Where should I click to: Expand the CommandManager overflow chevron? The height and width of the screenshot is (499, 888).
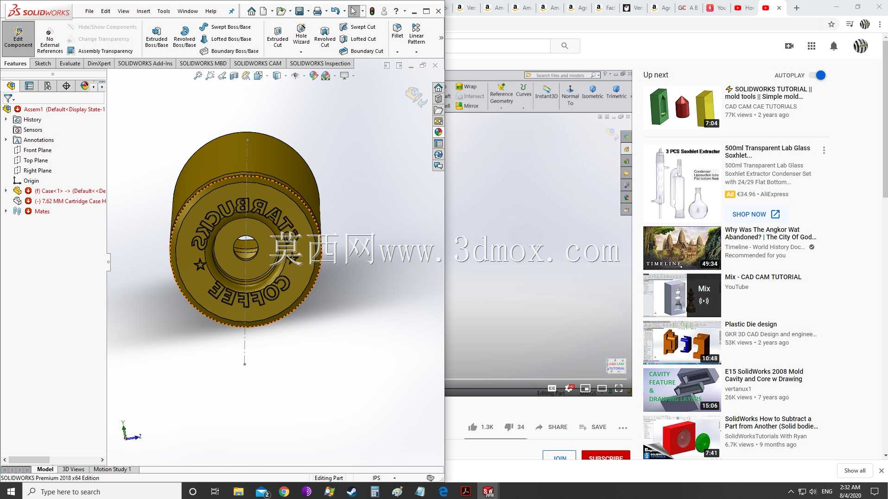[441, 38]
